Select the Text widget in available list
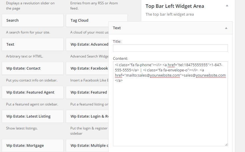The image size is (245, 152). 33,45
